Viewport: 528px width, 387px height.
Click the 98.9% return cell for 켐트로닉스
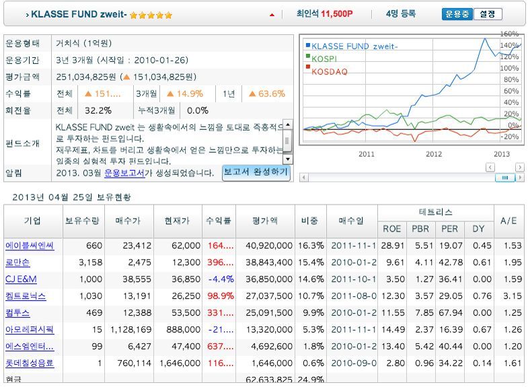[x=221, y=296]
